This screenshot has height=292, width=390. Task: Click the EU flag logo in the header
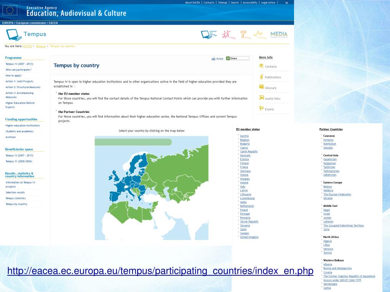point(10,10)
